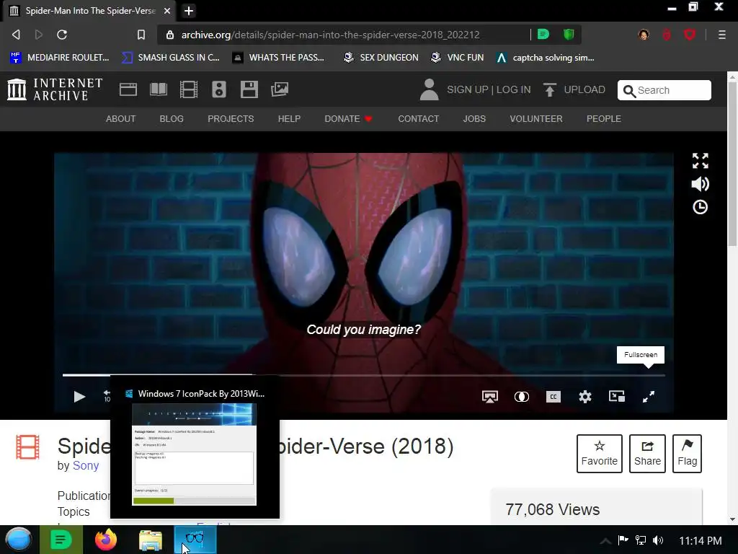Viewport: 738px width, 554px height.
Task: Click the green chat taskbar app
Action: (61, 540)
